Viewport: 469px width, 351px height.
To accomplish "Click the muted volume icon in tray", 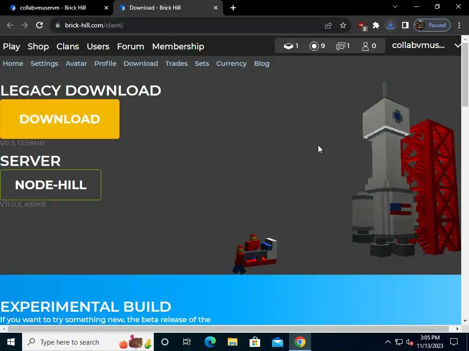I will 410,342.
